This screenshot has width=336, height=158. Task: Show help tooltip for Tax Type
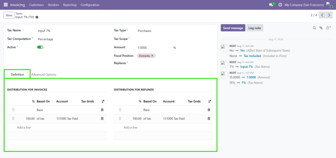click(127, 29)
